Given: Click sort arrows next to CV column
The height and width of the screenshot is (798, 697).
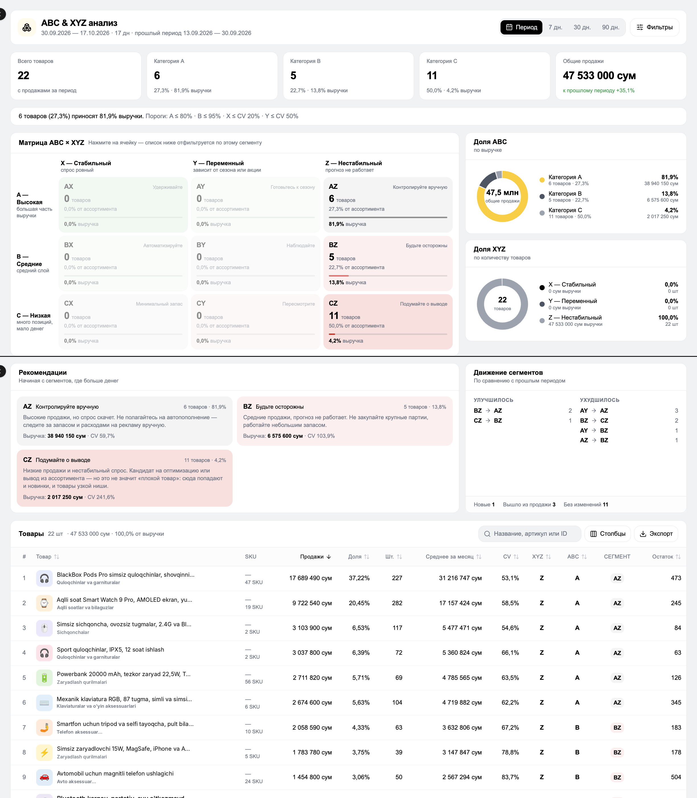Looking at the screenshot, I should [x=516, y=557].
